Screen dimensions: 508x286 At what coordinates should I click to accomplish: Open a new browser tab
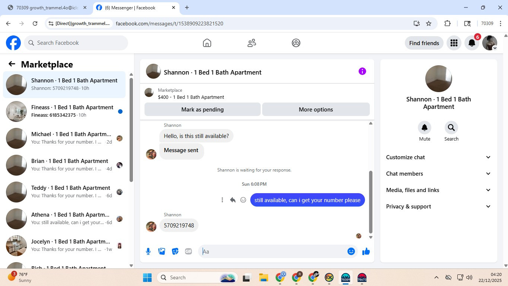coord(187,7)
